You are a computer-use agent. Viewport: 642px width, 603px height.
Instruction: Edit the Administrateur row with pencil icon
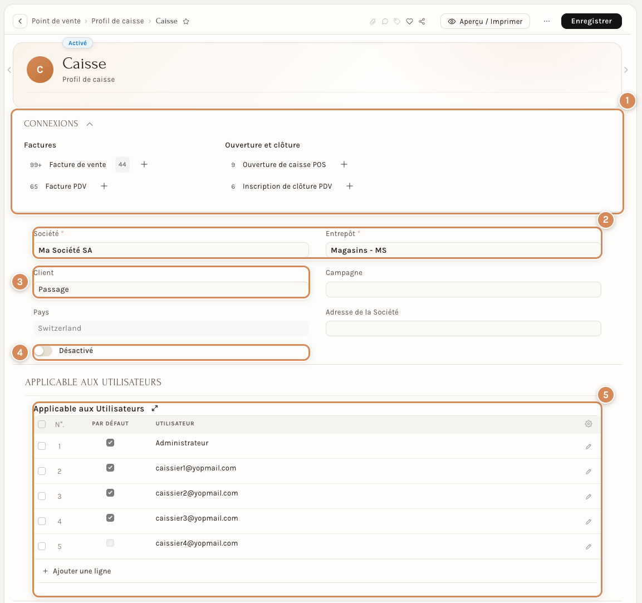point(589,447)
